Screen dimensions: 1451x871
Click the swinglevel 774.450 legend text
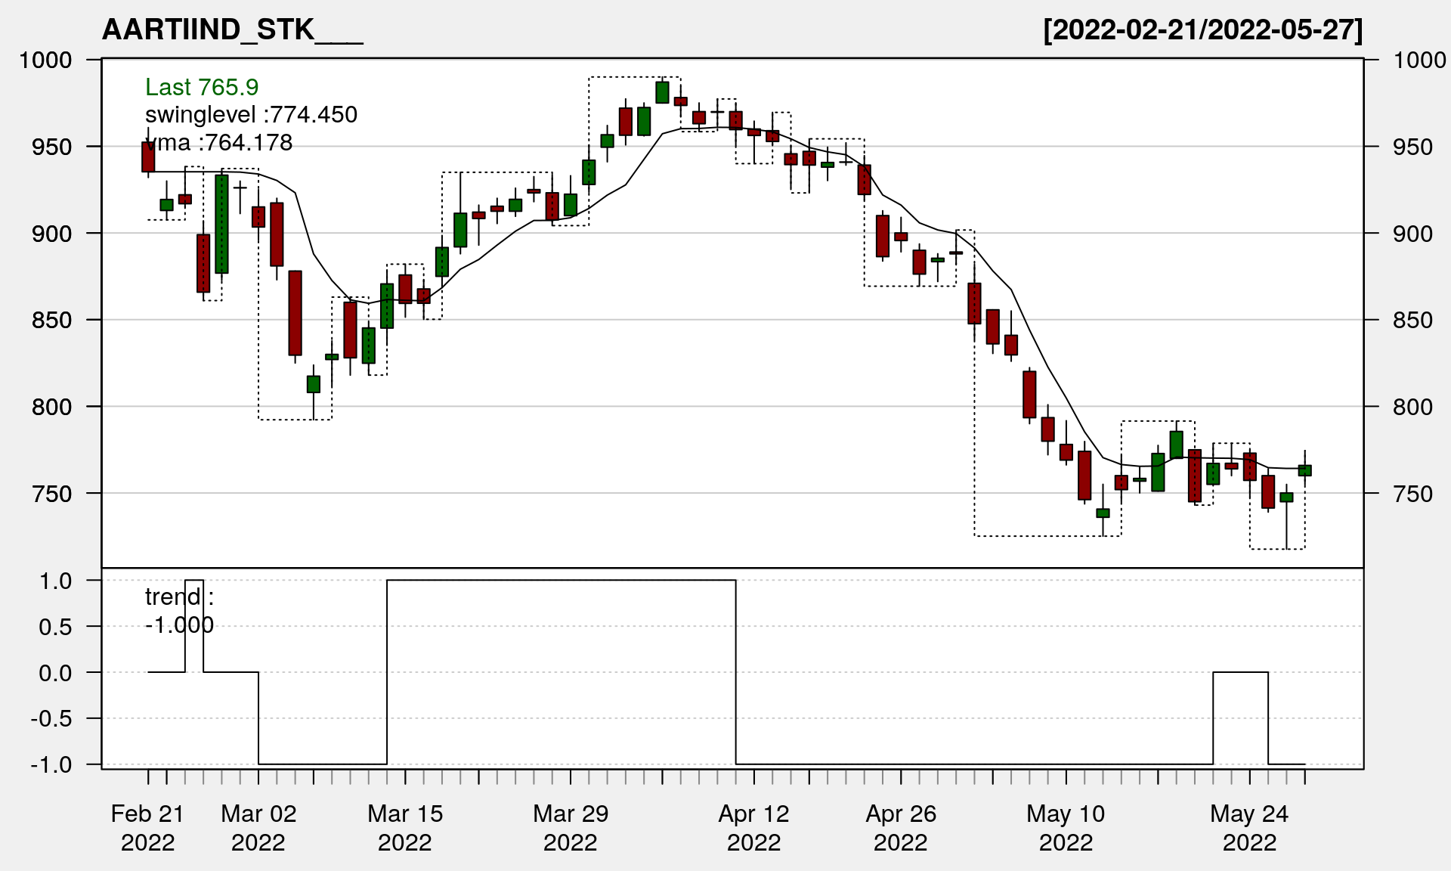tap(251, 115)
